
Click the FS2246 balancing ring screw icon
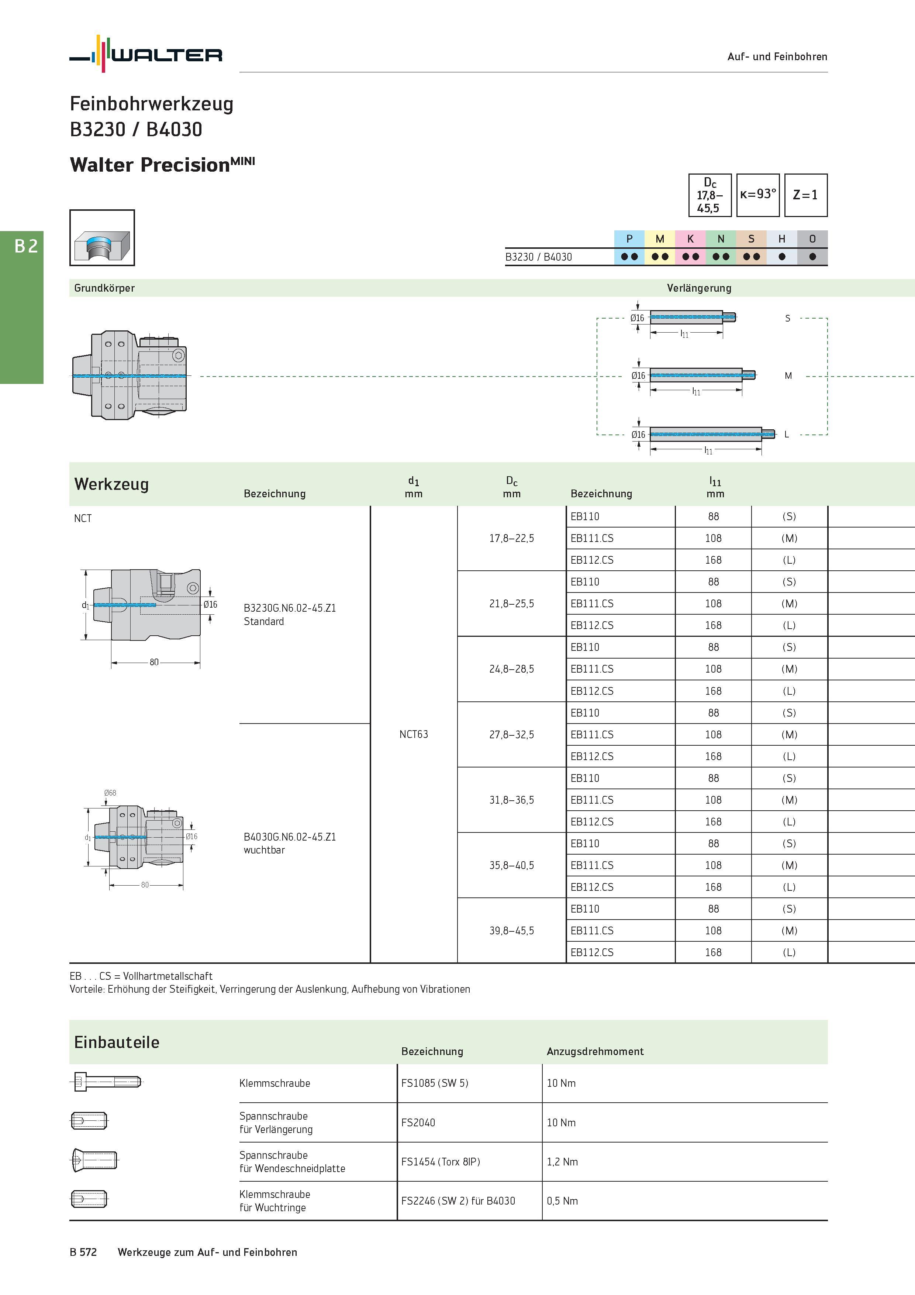point(89,1199)
